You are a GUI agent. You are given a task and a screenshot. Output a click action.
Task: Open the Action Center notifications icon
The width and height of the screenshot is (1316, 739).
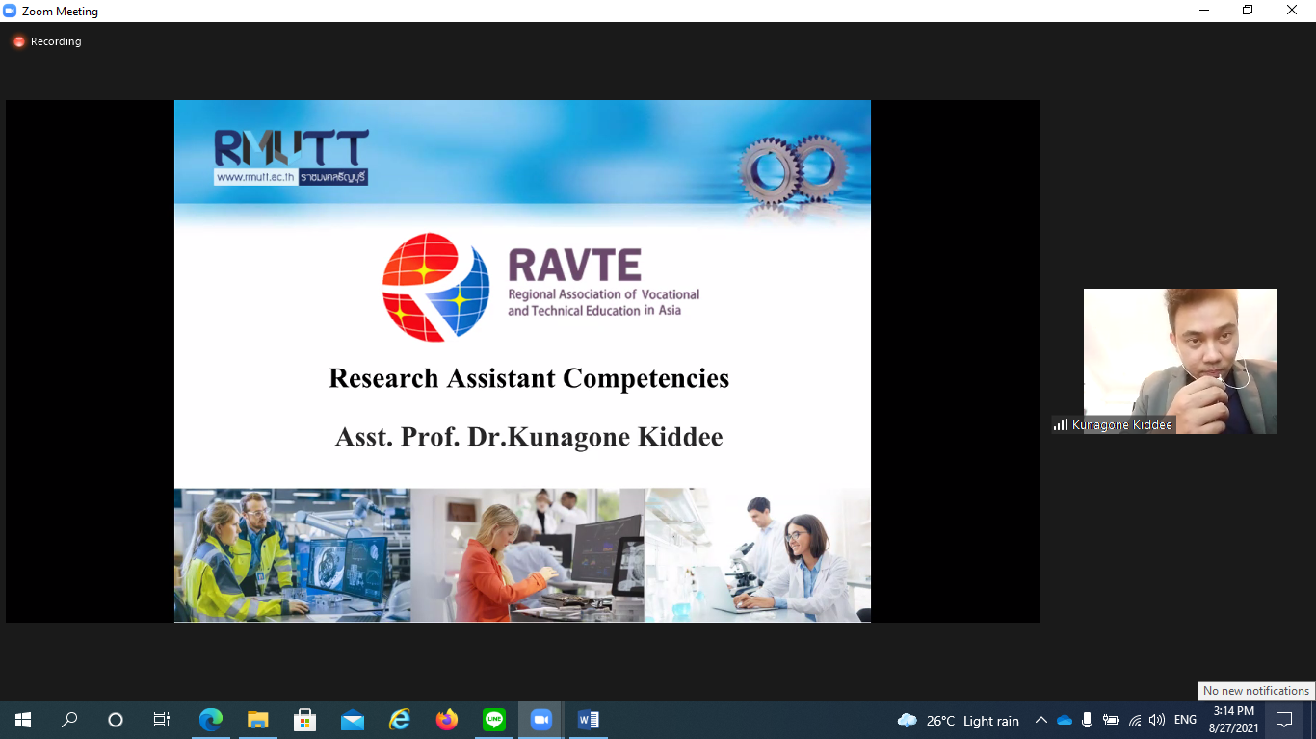[1283, 720]
